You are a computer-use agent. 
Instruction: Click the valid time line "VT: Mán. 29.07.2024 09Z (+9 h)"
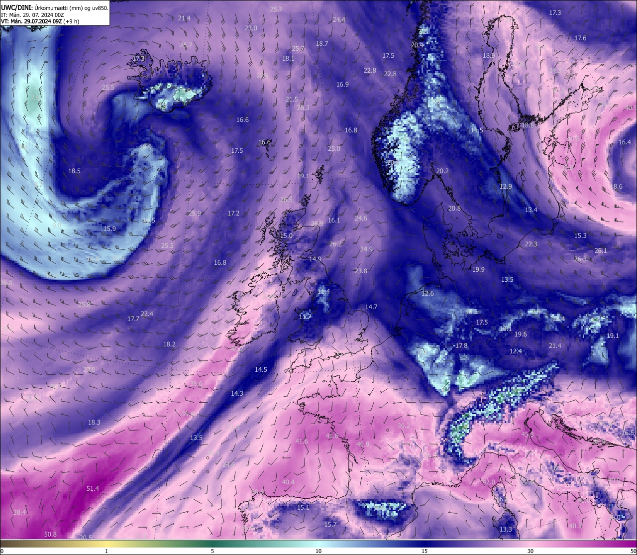coord(40,21)
